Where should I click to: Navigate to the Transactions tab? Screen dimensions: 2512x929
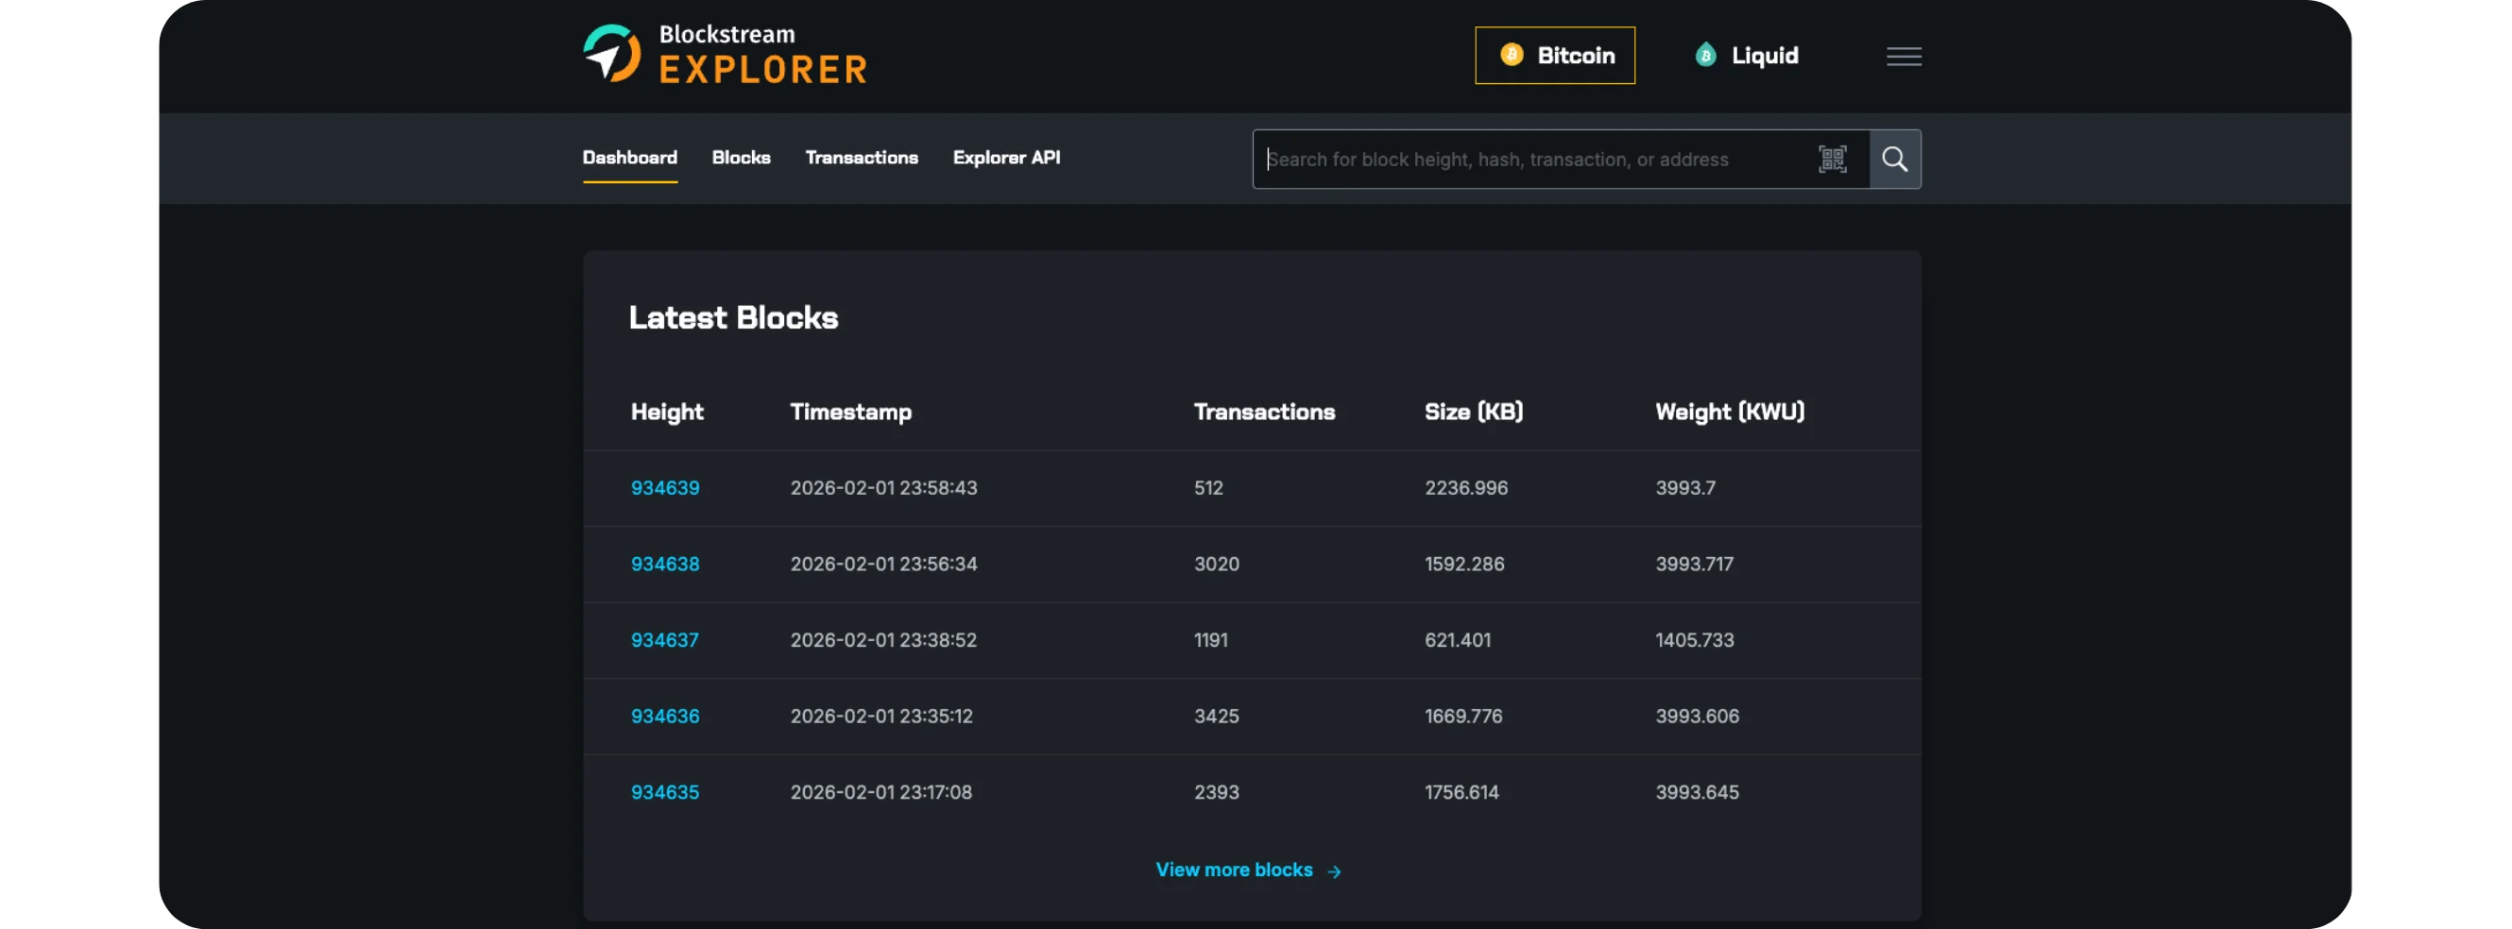click(x=861, y=158)
